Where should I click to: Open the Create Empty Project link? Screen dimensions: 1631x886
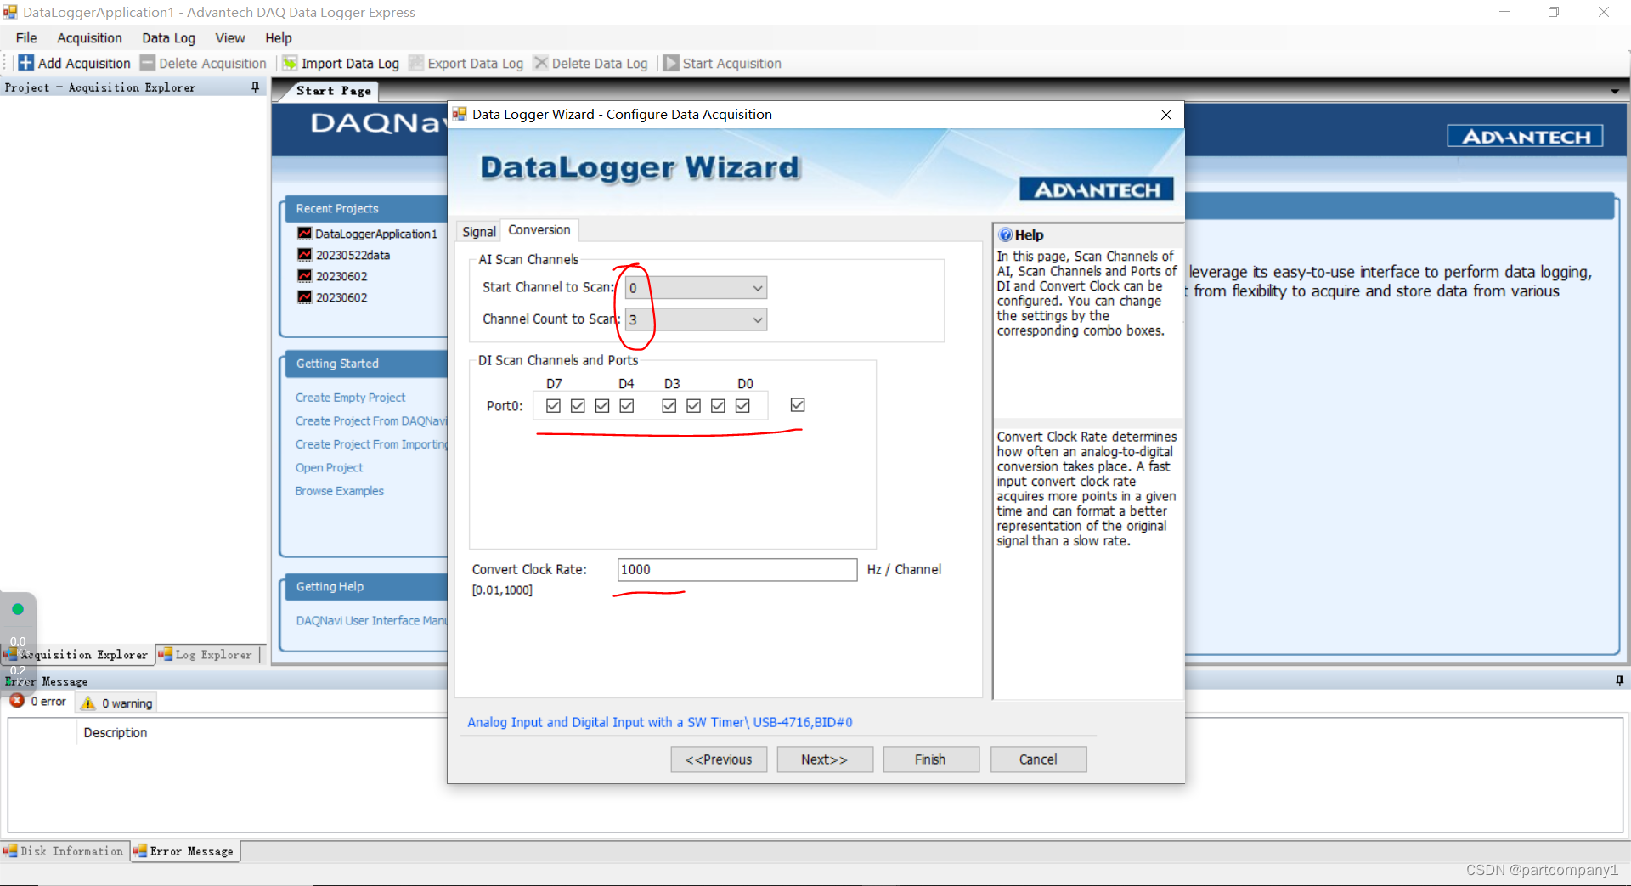coord(350,398)
